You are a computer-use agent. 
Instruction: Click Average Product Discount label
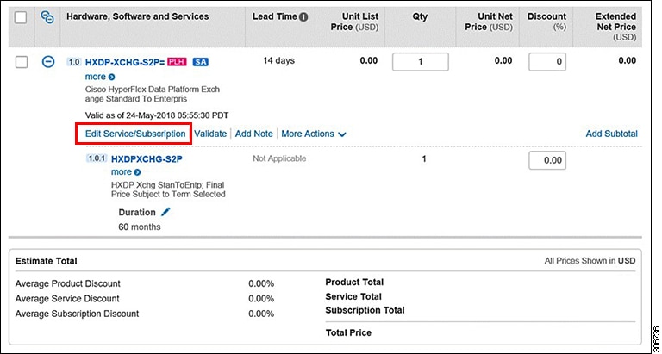(67, 283)
